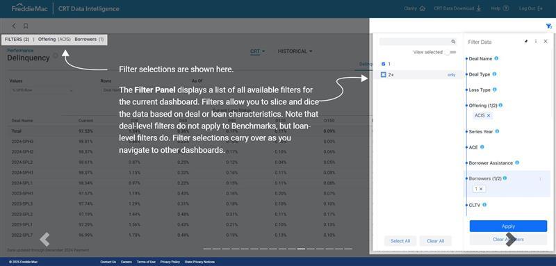The image size is (556, 266).
Task: Click the info icon beside Borrowers (1/2)
Action: tap(505, 178)
